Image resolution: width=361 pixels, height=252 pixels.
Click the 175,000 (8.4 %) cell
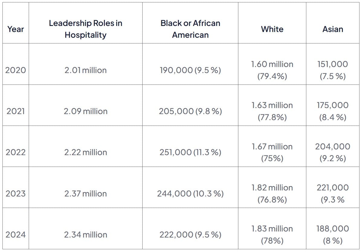[x=333, y=111]
